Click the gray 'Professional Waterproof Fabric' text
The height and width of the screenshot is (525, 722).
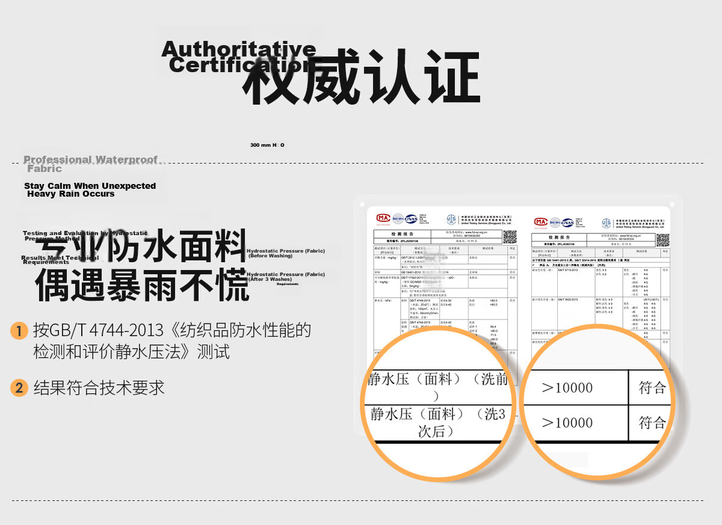click(91, 164)
